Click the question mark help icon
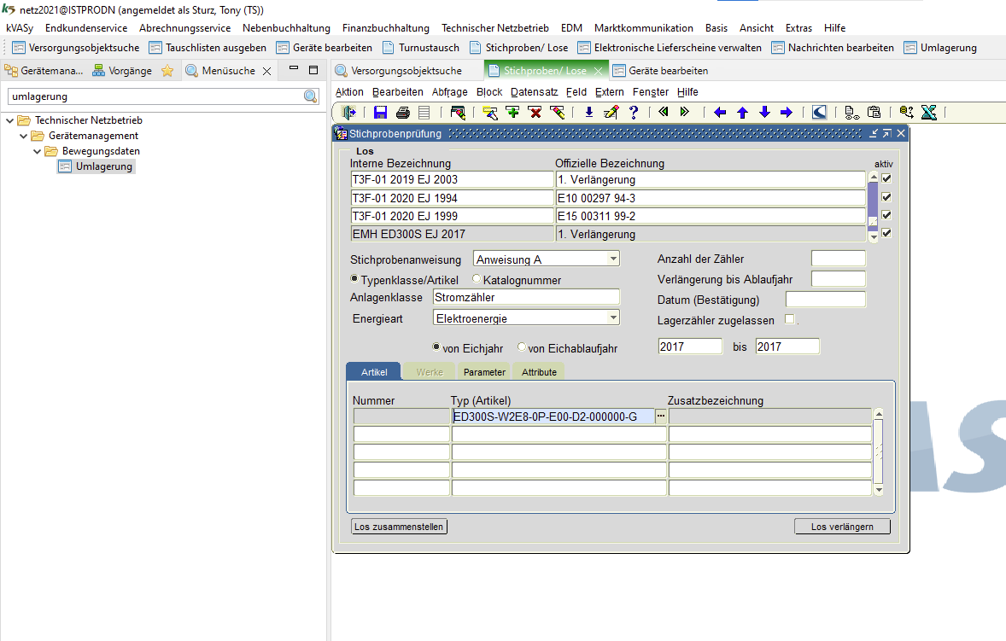 [x=634, y=112]
